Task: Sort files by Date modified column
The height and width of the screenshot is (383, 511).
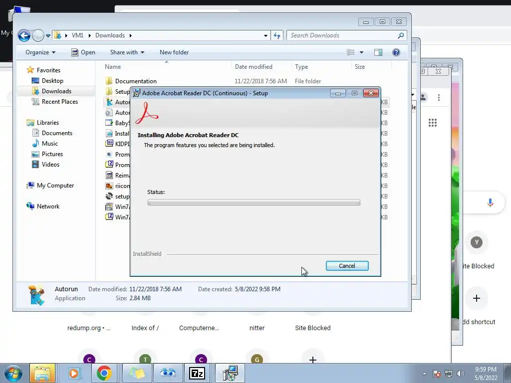Action: 254,67
